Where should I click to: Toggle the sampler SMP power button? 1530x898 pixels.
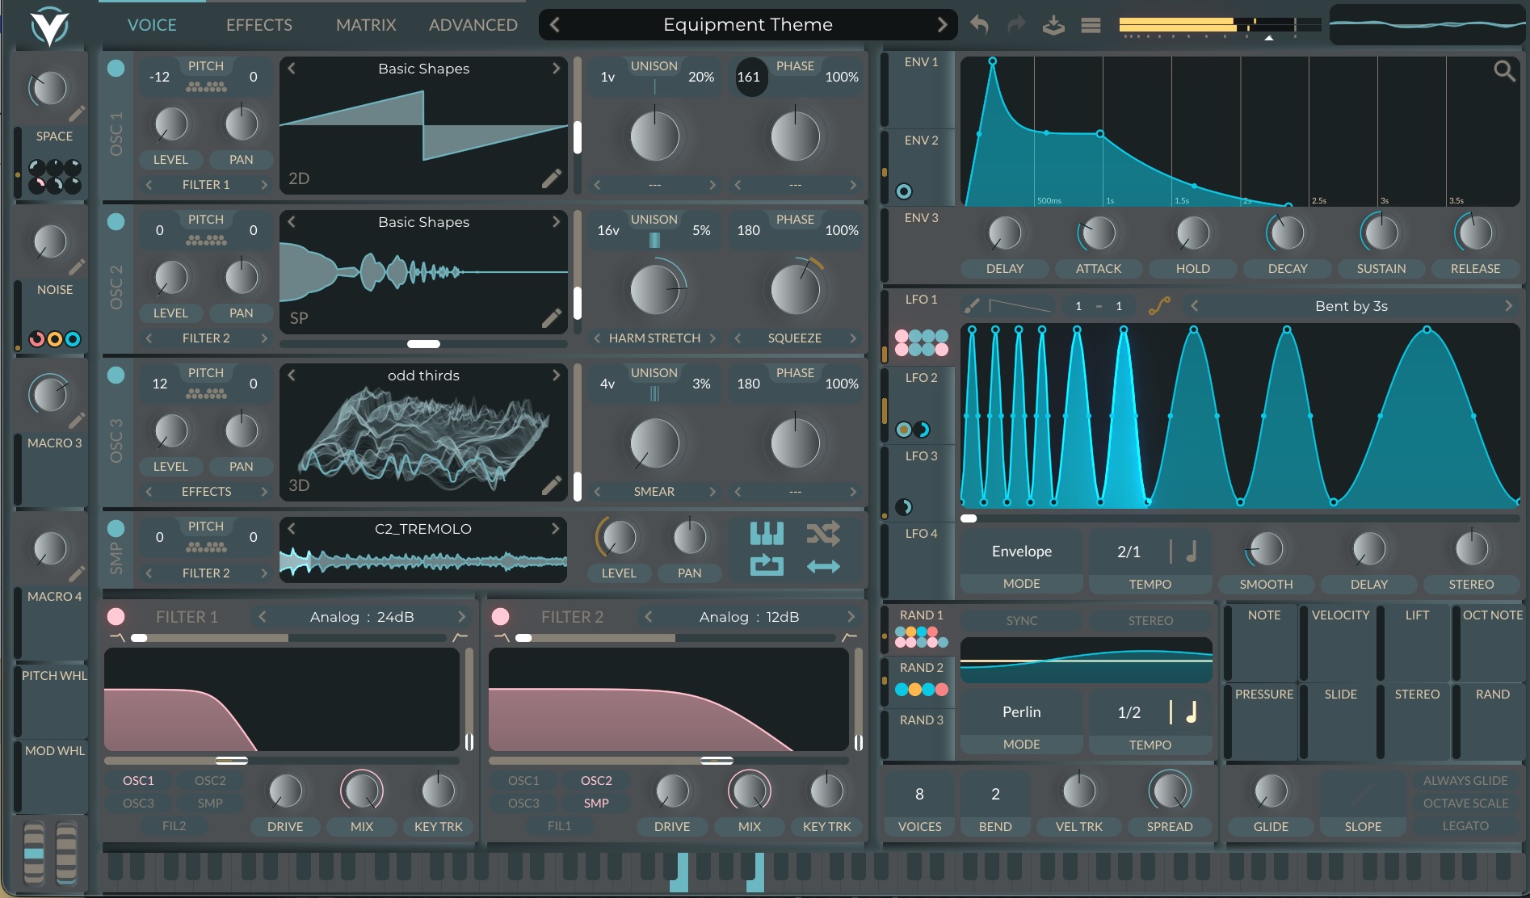pyautogui.click(x=116, y=529)
